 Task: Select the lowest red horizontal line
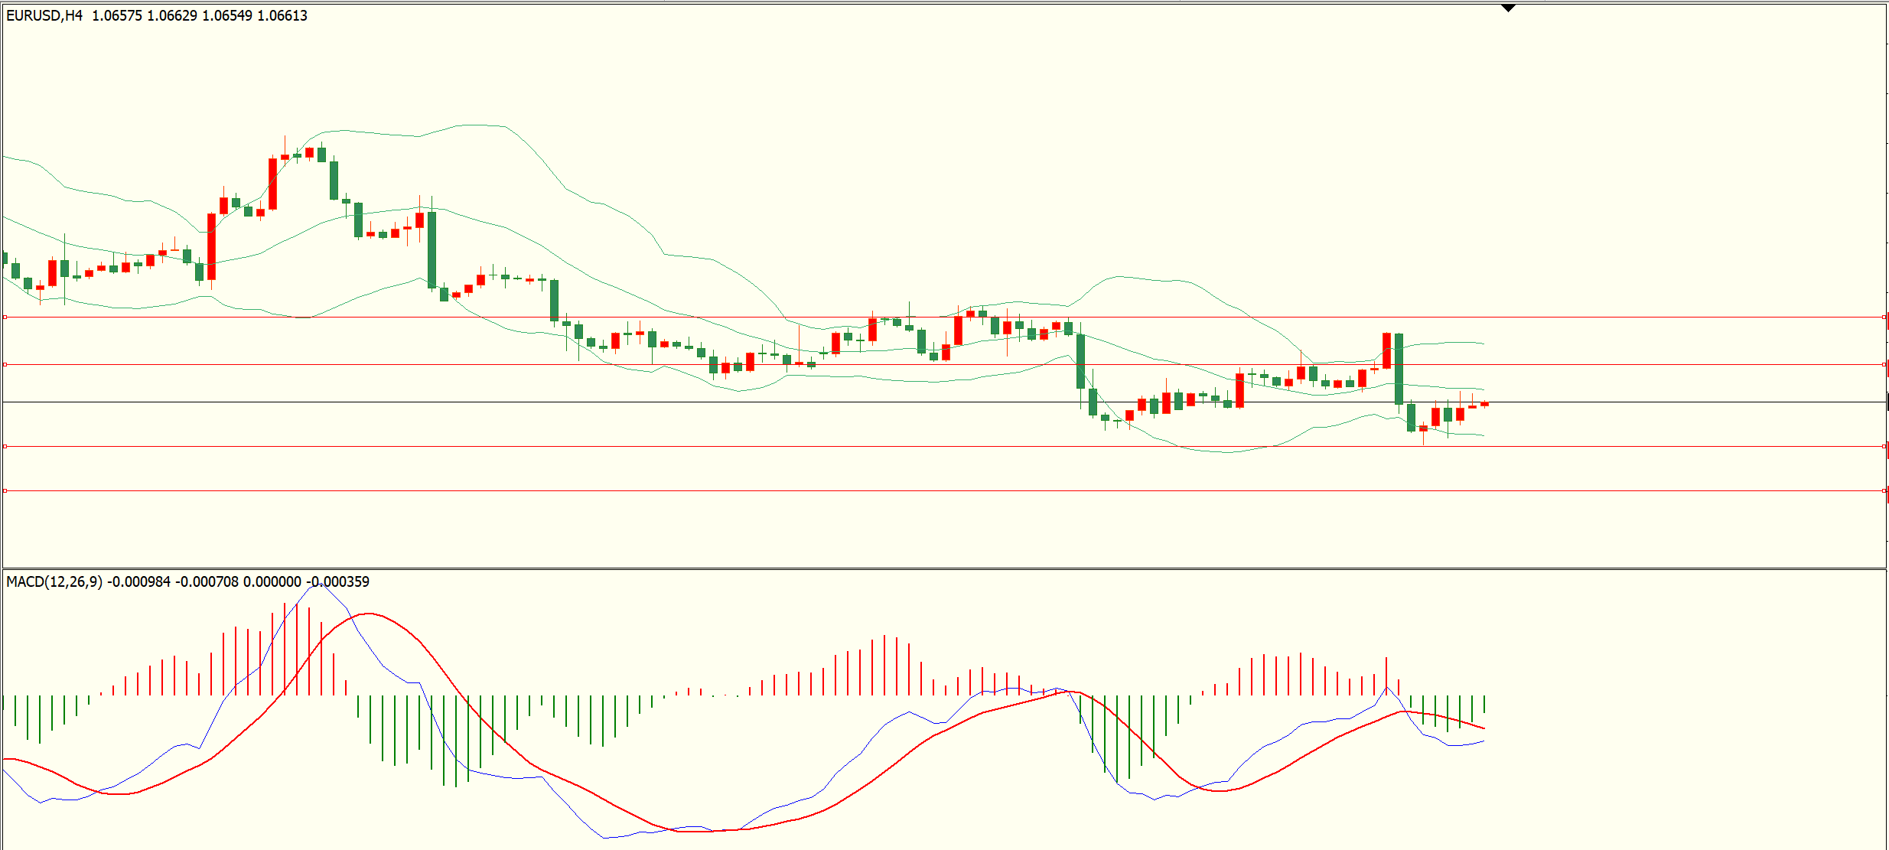pyautogui.click(x=944, y=490)
